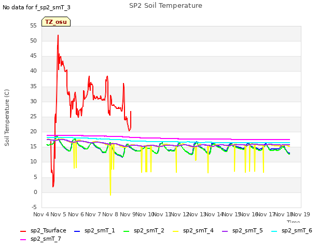
Task: Click the red Tsurface minimum near 2 degrees
Action: pyautogui.click(x=53, y=186)
